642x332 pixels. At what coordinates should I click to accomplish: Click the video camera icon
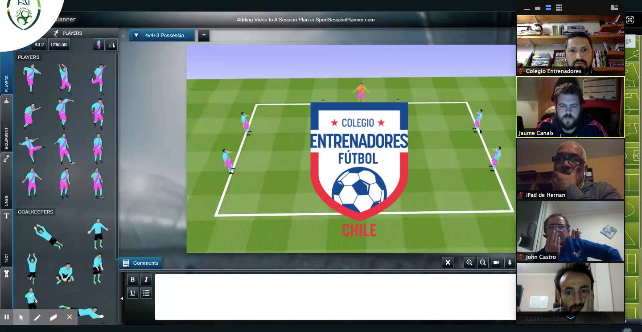(496, 262)
